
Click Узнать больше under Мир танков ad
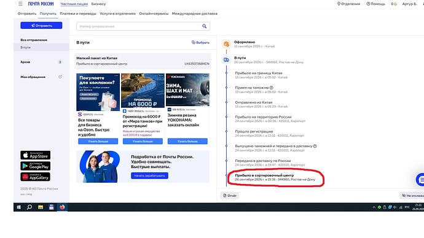[x=143, y=141]
